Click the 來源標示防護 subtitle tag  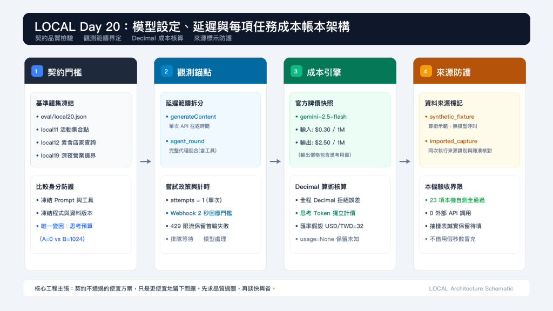213,38
